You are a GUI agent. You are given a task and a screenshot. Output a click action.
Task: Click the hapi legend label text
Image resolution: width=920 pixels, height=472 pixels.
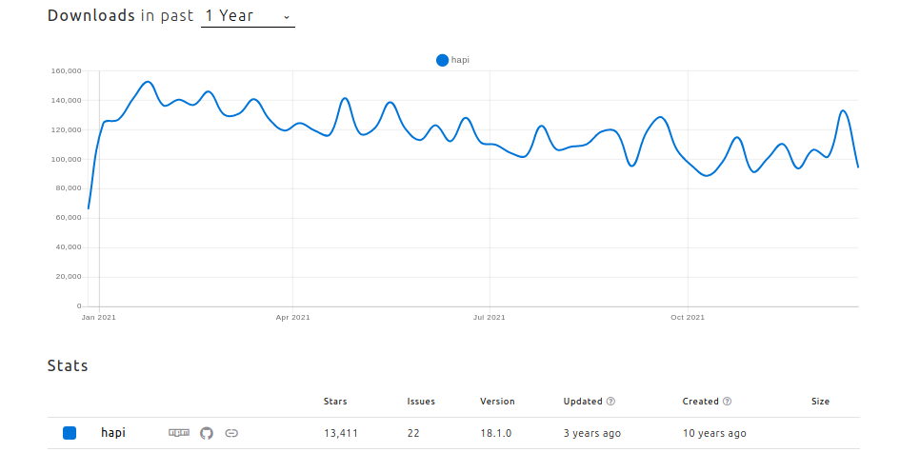click(460, 60)
